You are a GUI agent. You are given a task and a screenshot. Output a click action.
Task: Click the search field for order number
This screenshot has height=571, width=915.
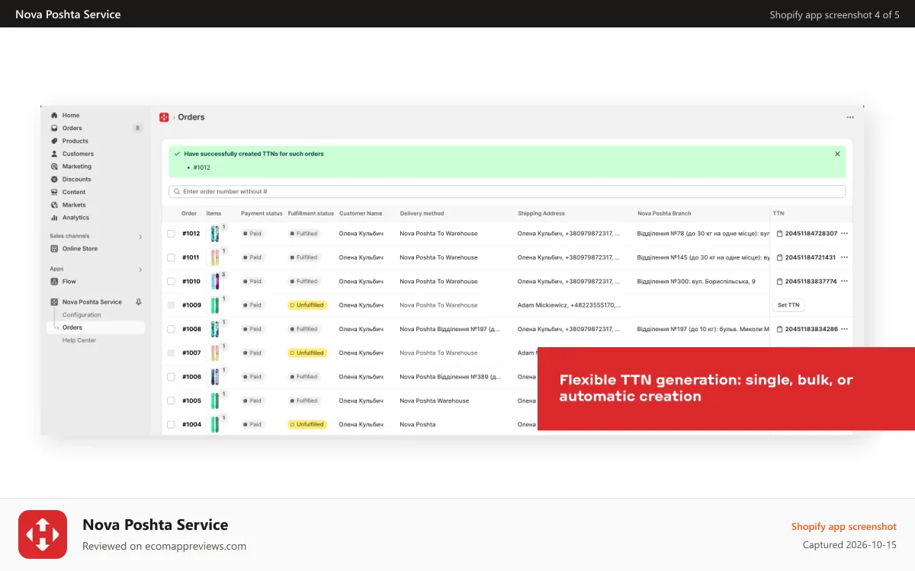507,192
